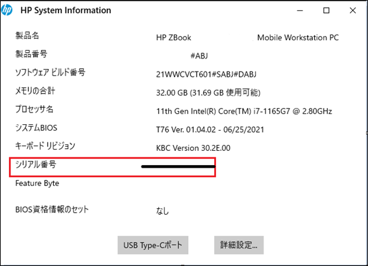
Task: Click the メモリの合計 label
Action: [35, 91]
